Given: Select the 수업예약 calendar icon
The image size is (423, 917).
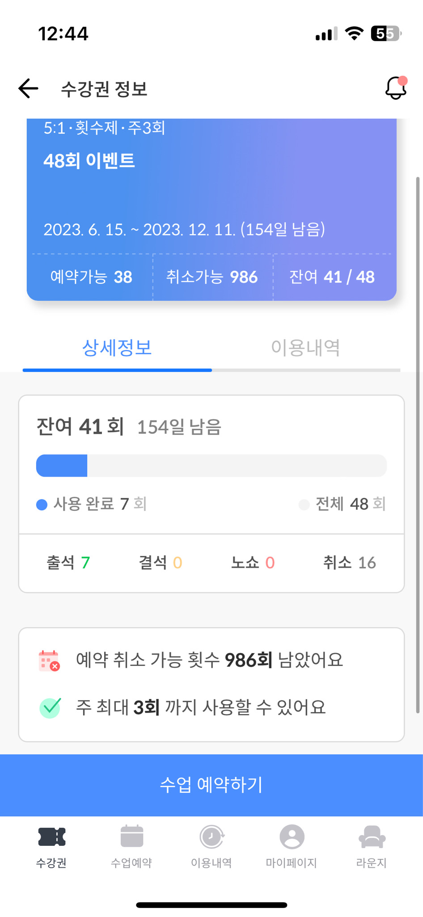Looking at the screenshot, I should [130, 837].
